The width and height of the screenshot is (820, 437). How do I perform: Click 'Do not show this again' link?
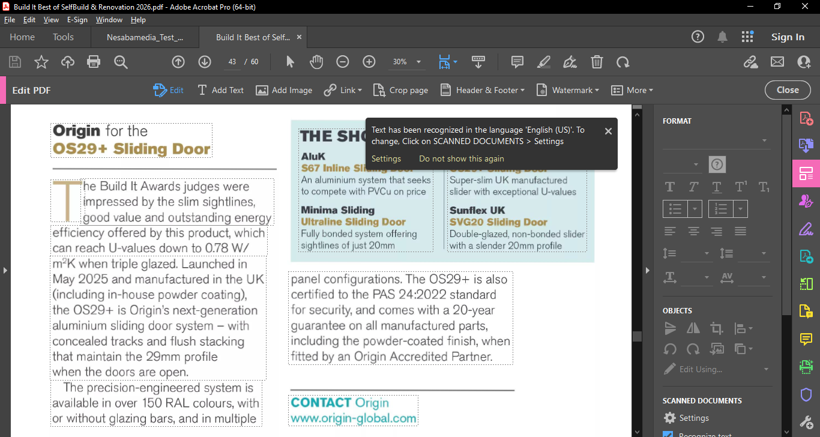[x=461, y=158]
